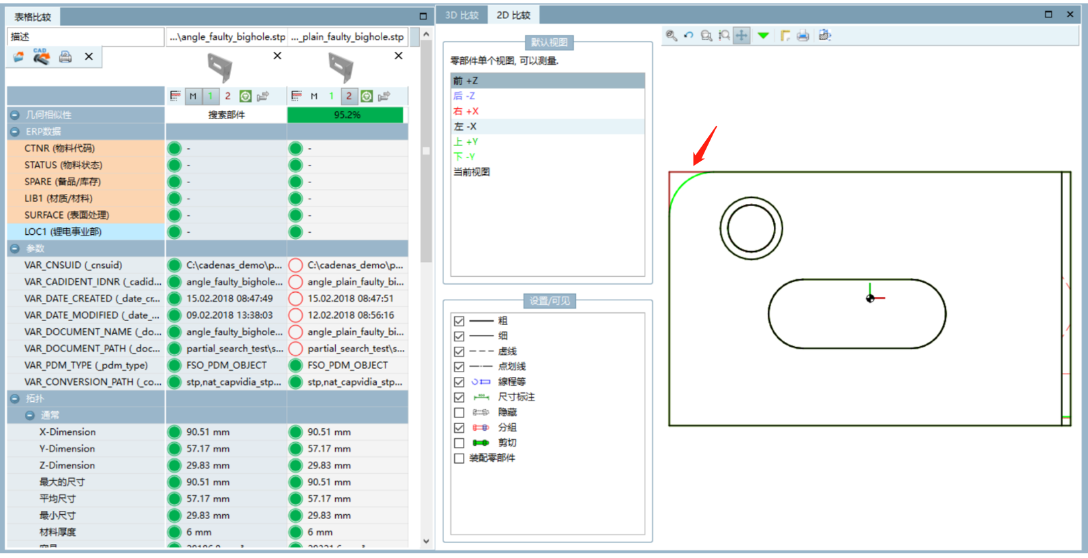Image resolution: width=1088 pixels, height=558 pixels.
Task: Collapse the 参数 section
Action: pyautogui.click(x=15, y=249)
